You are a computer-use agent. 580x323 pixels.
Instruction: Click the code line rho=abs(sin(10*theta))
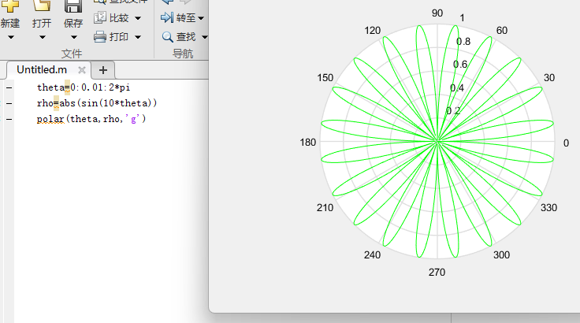point(97,103)
